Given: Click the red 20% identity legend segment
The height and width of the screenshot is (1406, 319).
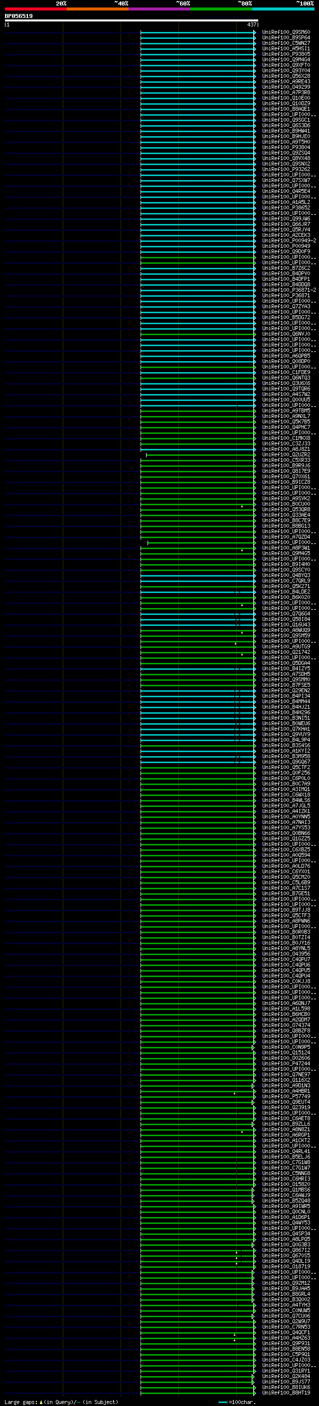Looking at the screenshot, I should pos(35,9).
